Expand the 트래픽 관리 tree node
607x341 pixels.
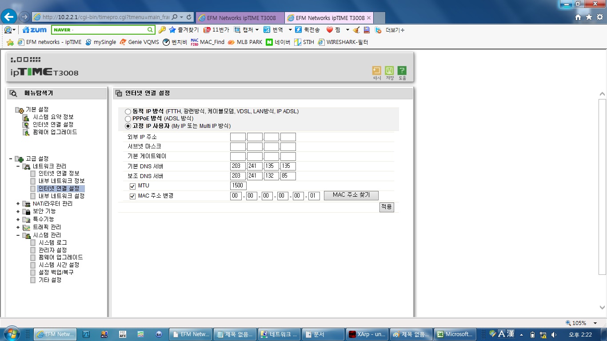[18, 227]
